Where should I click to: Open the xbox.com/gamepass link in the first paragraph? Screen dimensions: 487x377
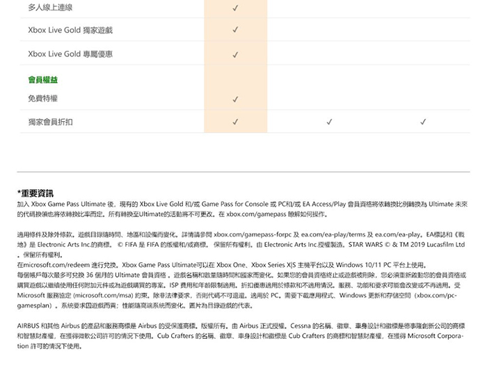tap(255, 215)
